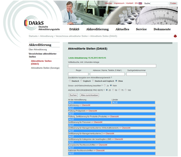The width and height of the screenshot is (181, 157).
Task: Click the Volltextsuche input field
Action: [112, 66]
